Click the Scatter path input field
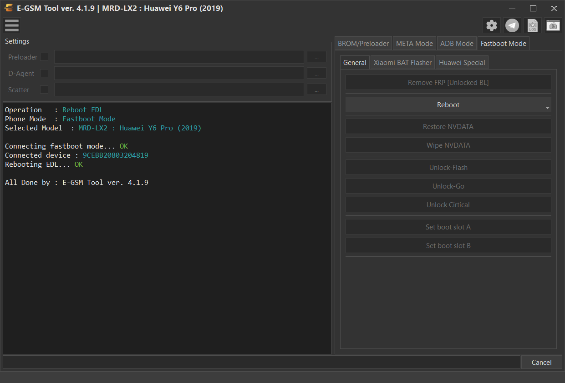Viewport: 565px width, 383px height. pyautogui.click(x=179, y=90)
